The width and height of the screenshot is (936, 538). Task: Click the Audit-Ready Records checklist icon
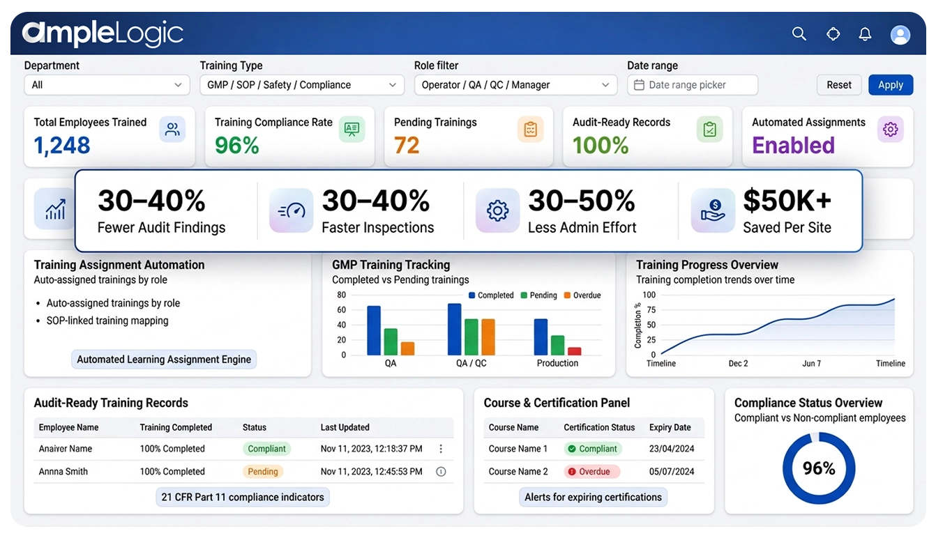709,130
